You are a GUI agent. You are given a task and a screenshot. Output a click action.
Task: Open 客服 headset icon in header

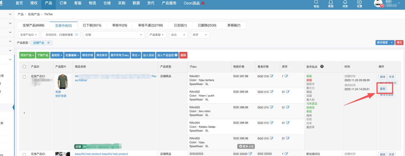331,2
